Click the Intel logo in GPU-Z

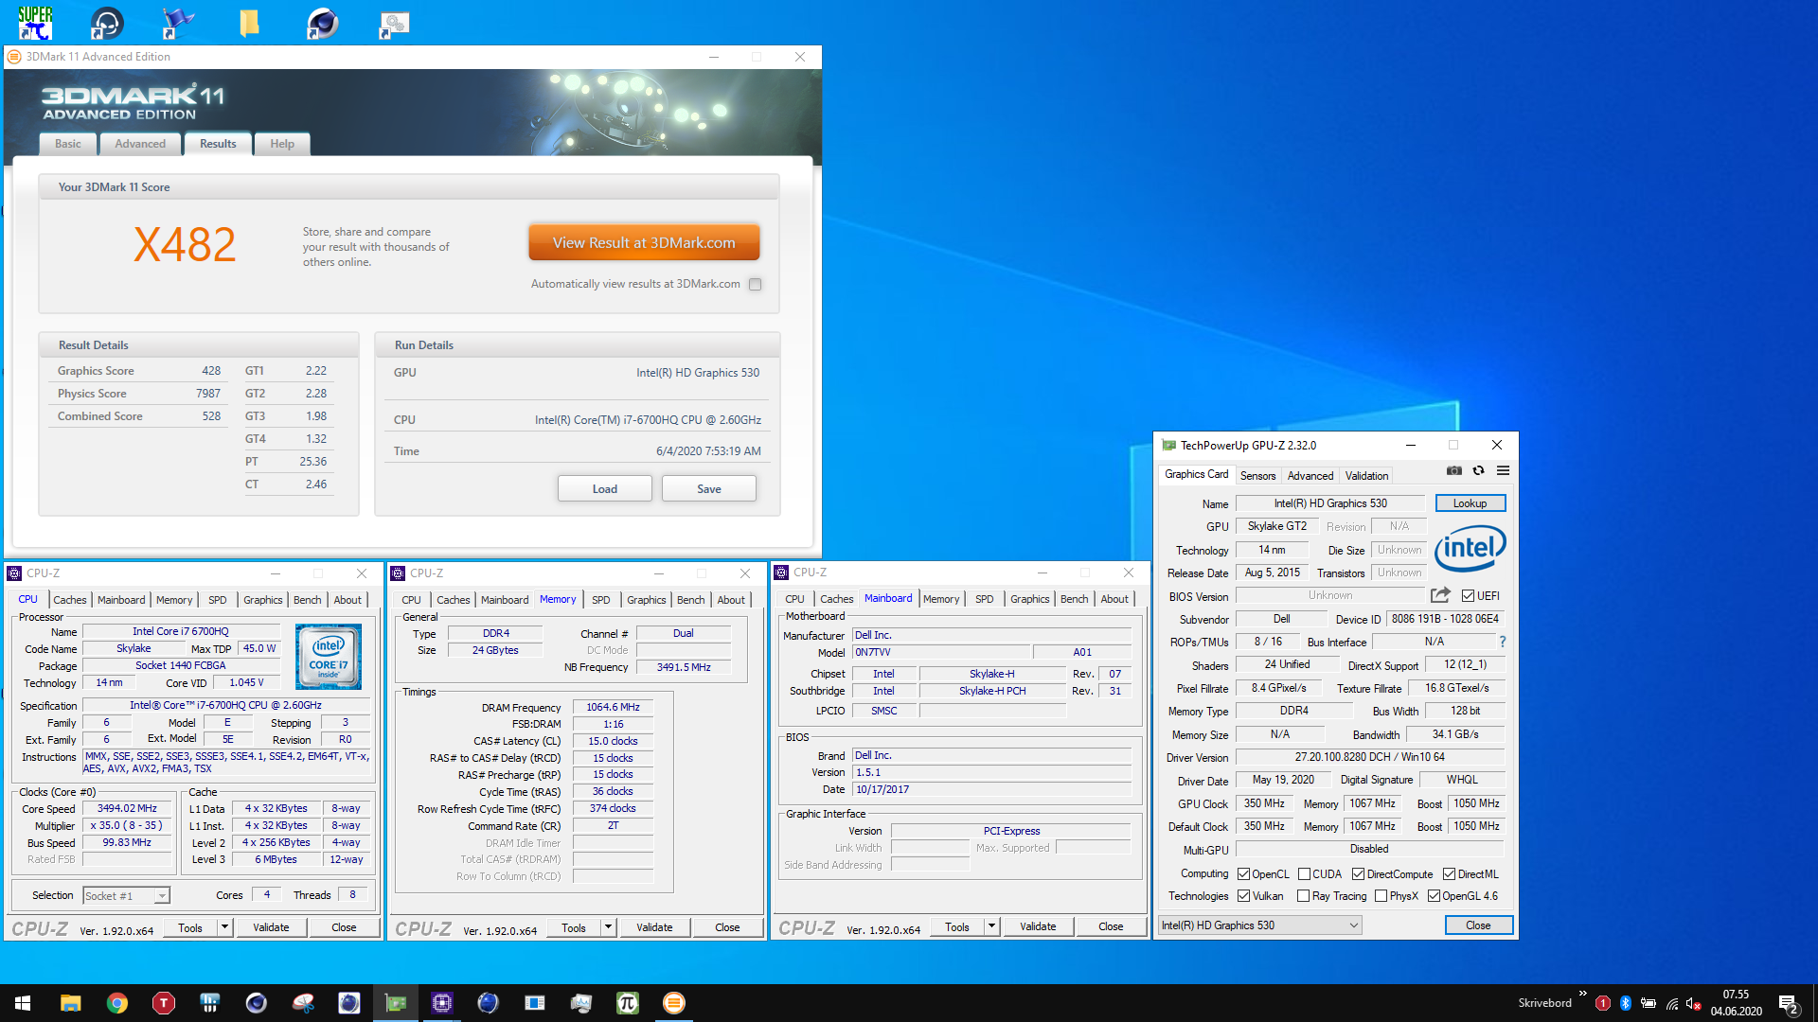pyautogui.click(x=1470, y=548)
